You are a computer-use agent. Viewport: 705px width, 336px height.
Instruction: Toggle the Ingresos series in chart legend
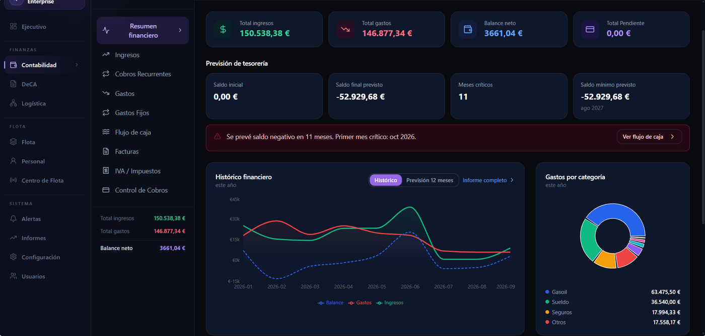[x=390, y=303]
